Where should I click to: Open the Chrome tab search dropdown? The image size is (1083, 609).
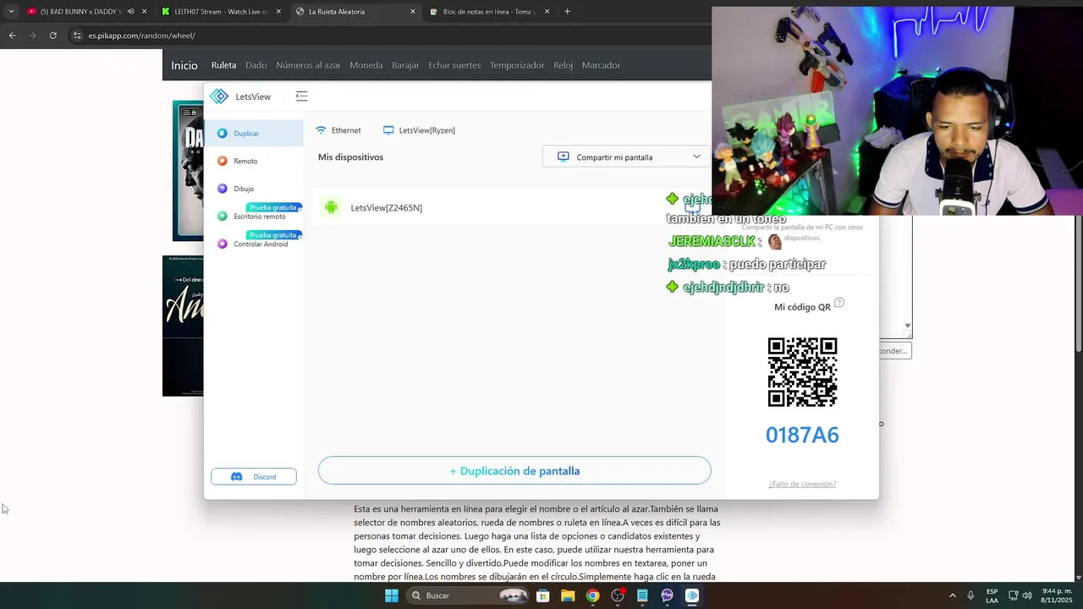[x=11, y=12]
